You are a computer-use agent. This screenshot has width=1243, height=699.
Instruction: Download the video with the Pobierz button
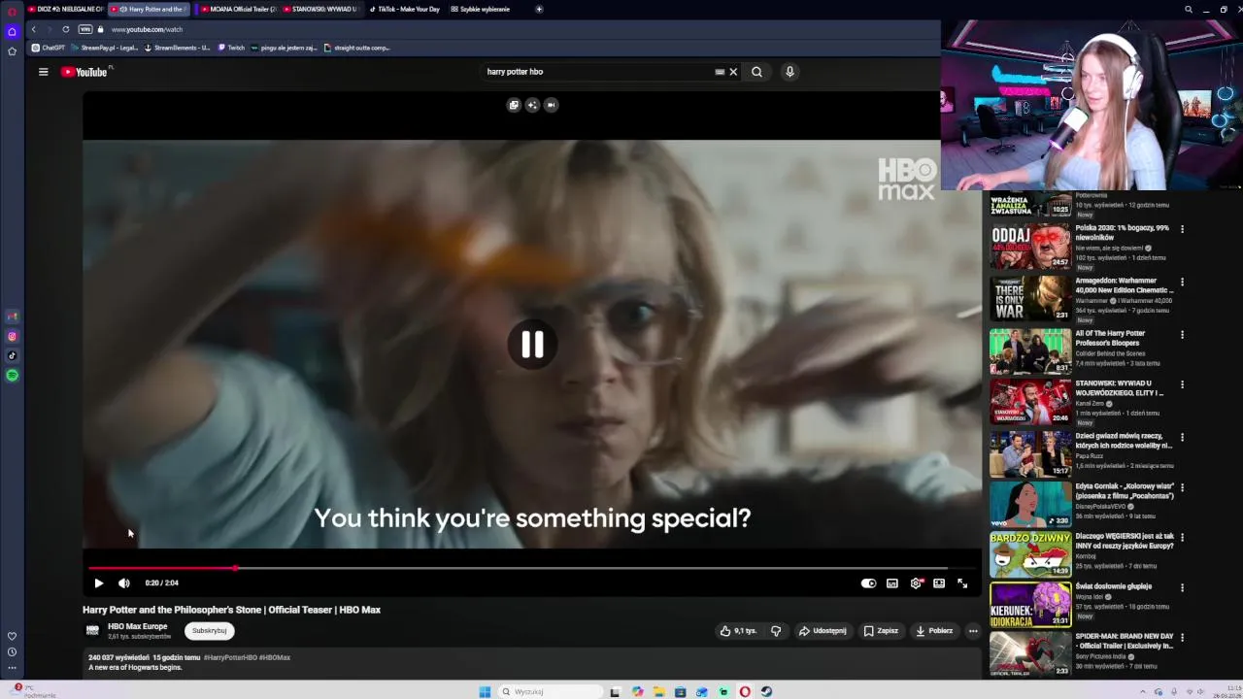click(x=934, y=631)
